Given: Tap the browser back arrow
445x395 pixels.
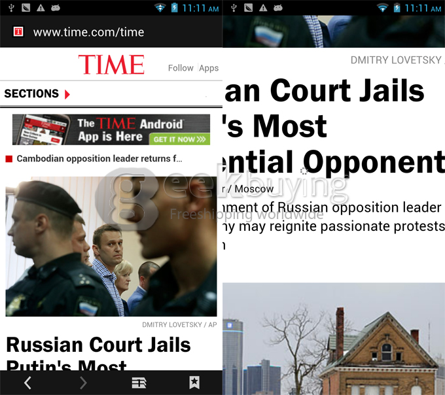Looking at the screenshot, I should (27, 383).
